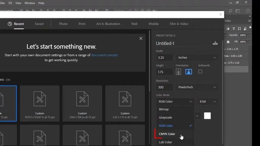
Task: Click the Fill 100% value field
Action: click(x=243, y=42)
